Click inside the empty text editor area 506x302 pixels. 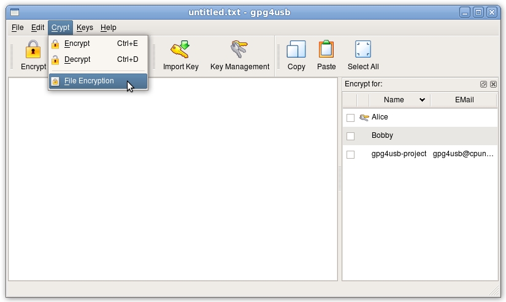tap(173, 179)
